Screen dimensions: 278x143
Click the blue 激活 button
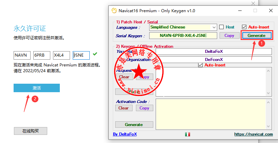point(37,88)
